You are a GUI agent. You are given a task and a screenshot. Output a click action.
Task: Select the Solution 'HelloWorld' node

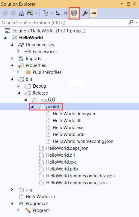pos(49,31)
